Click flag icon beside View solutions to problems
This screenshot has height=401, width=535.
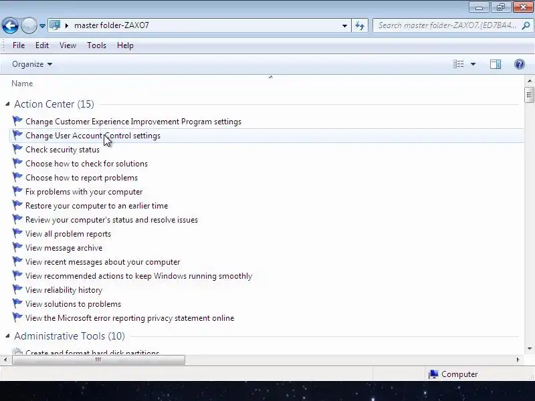(x=17, y=303)
